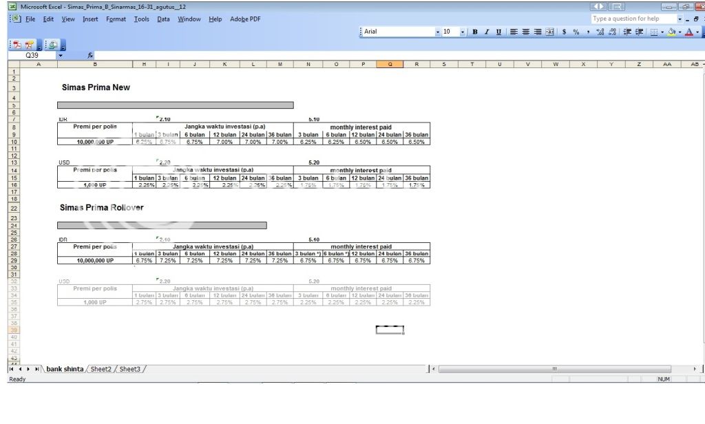Screen dimensions: 705x424
Task: Apply Comma Style formatting
Action: click(x=588, y=32)
